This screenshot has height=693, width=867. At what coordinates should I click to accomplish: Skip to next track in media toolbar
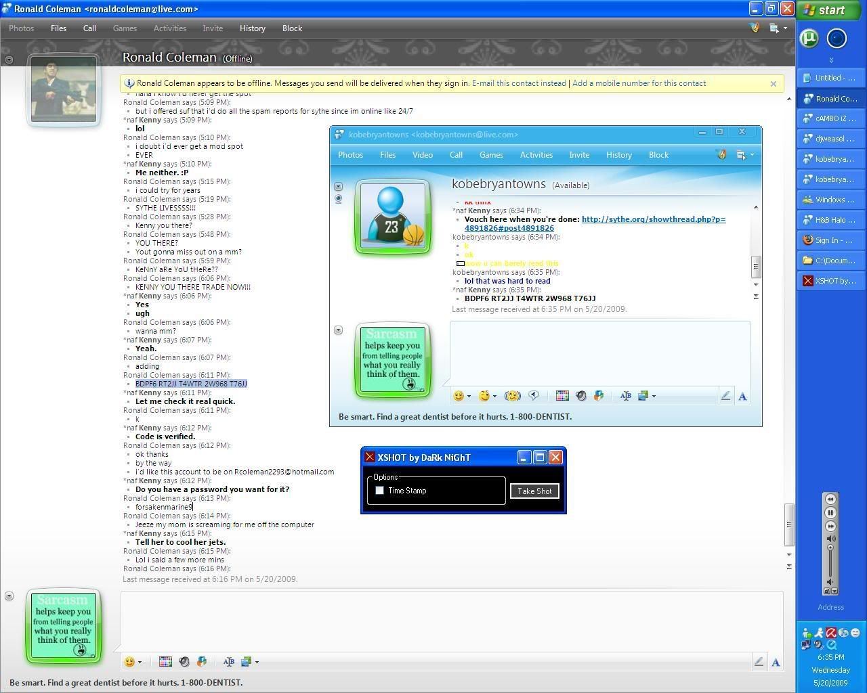[830, 526]
